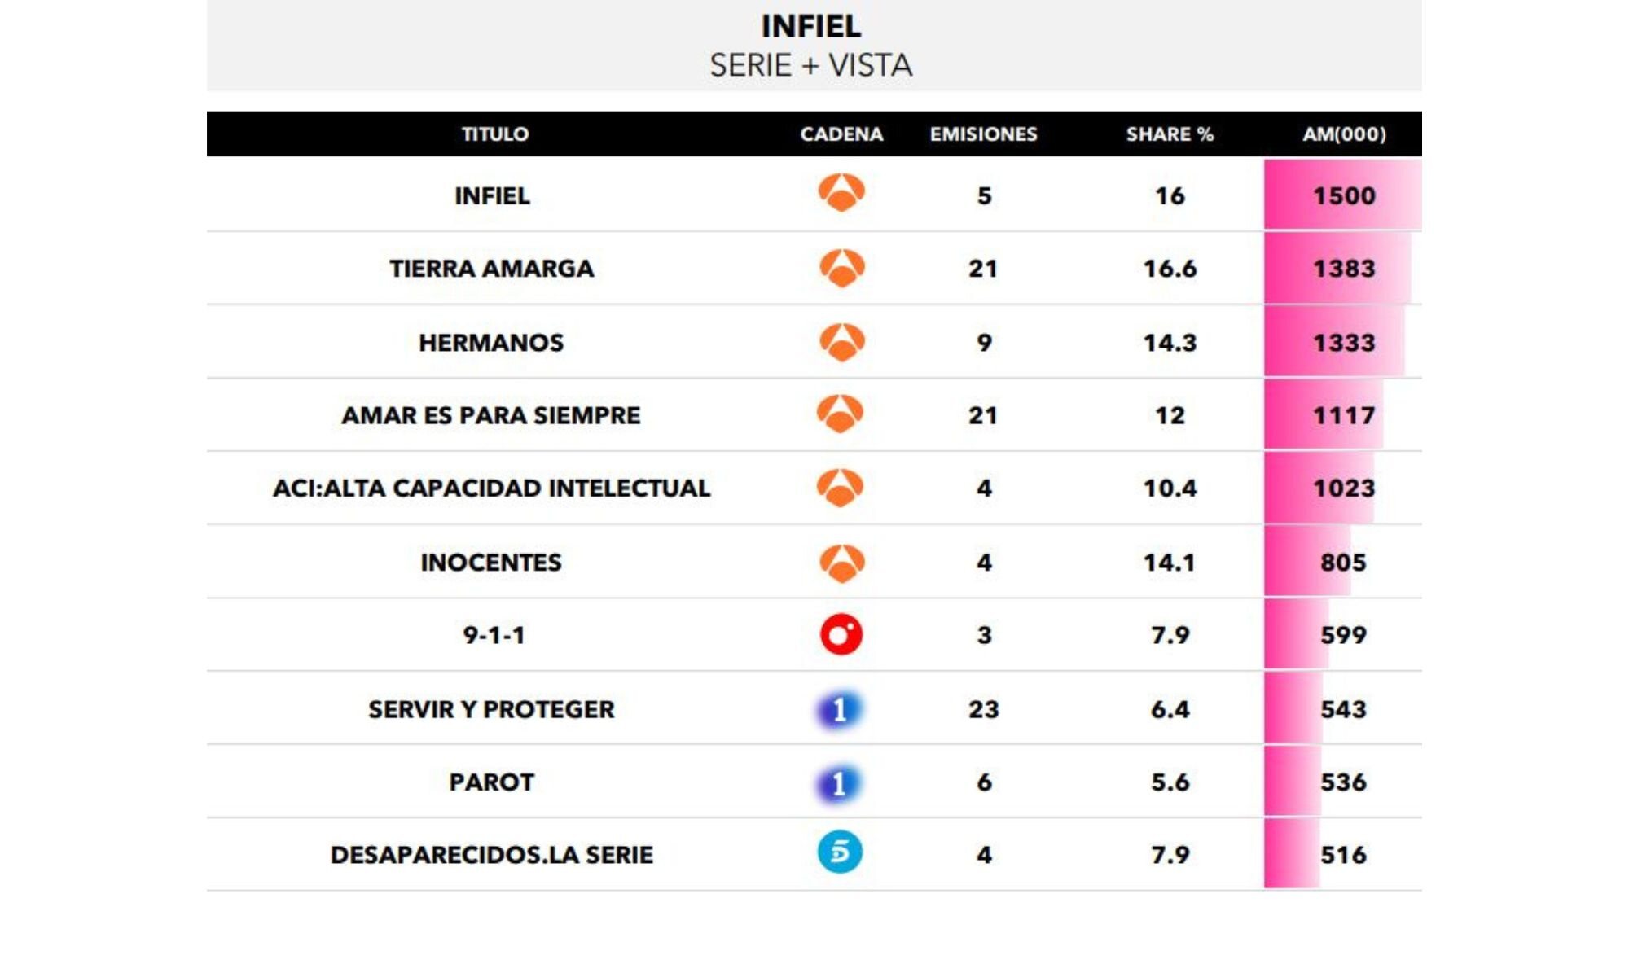Click the Antena 3 logo beside AMAR ES PARA SIEMPRE
1629x977 pixels.
click(x=841, y=414)
